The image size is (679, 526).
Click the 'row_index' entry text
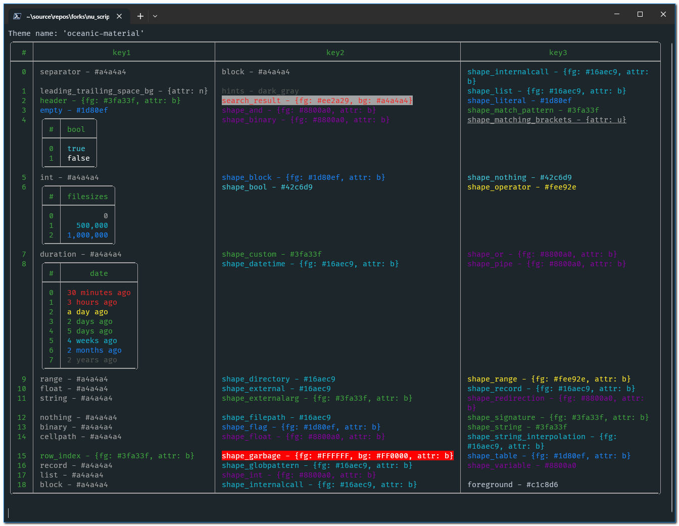tap(117, 456)
